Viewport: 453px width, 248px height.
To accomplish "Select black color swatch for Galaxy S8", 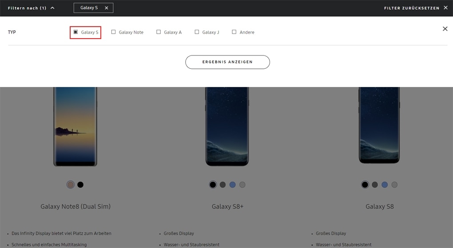I will coord(365,185).
